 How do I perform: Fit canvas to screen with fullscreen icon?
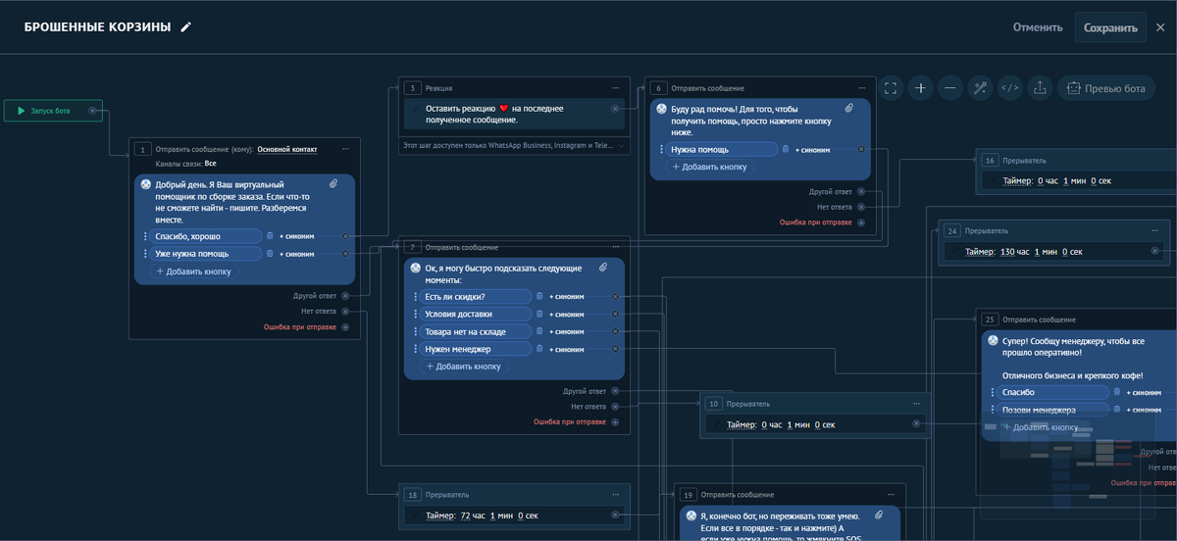pos(891,88)
